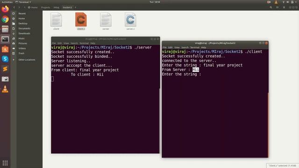
Task: Open View menu in client terminal
Action: pyautogui.click(x=177, y=48)
